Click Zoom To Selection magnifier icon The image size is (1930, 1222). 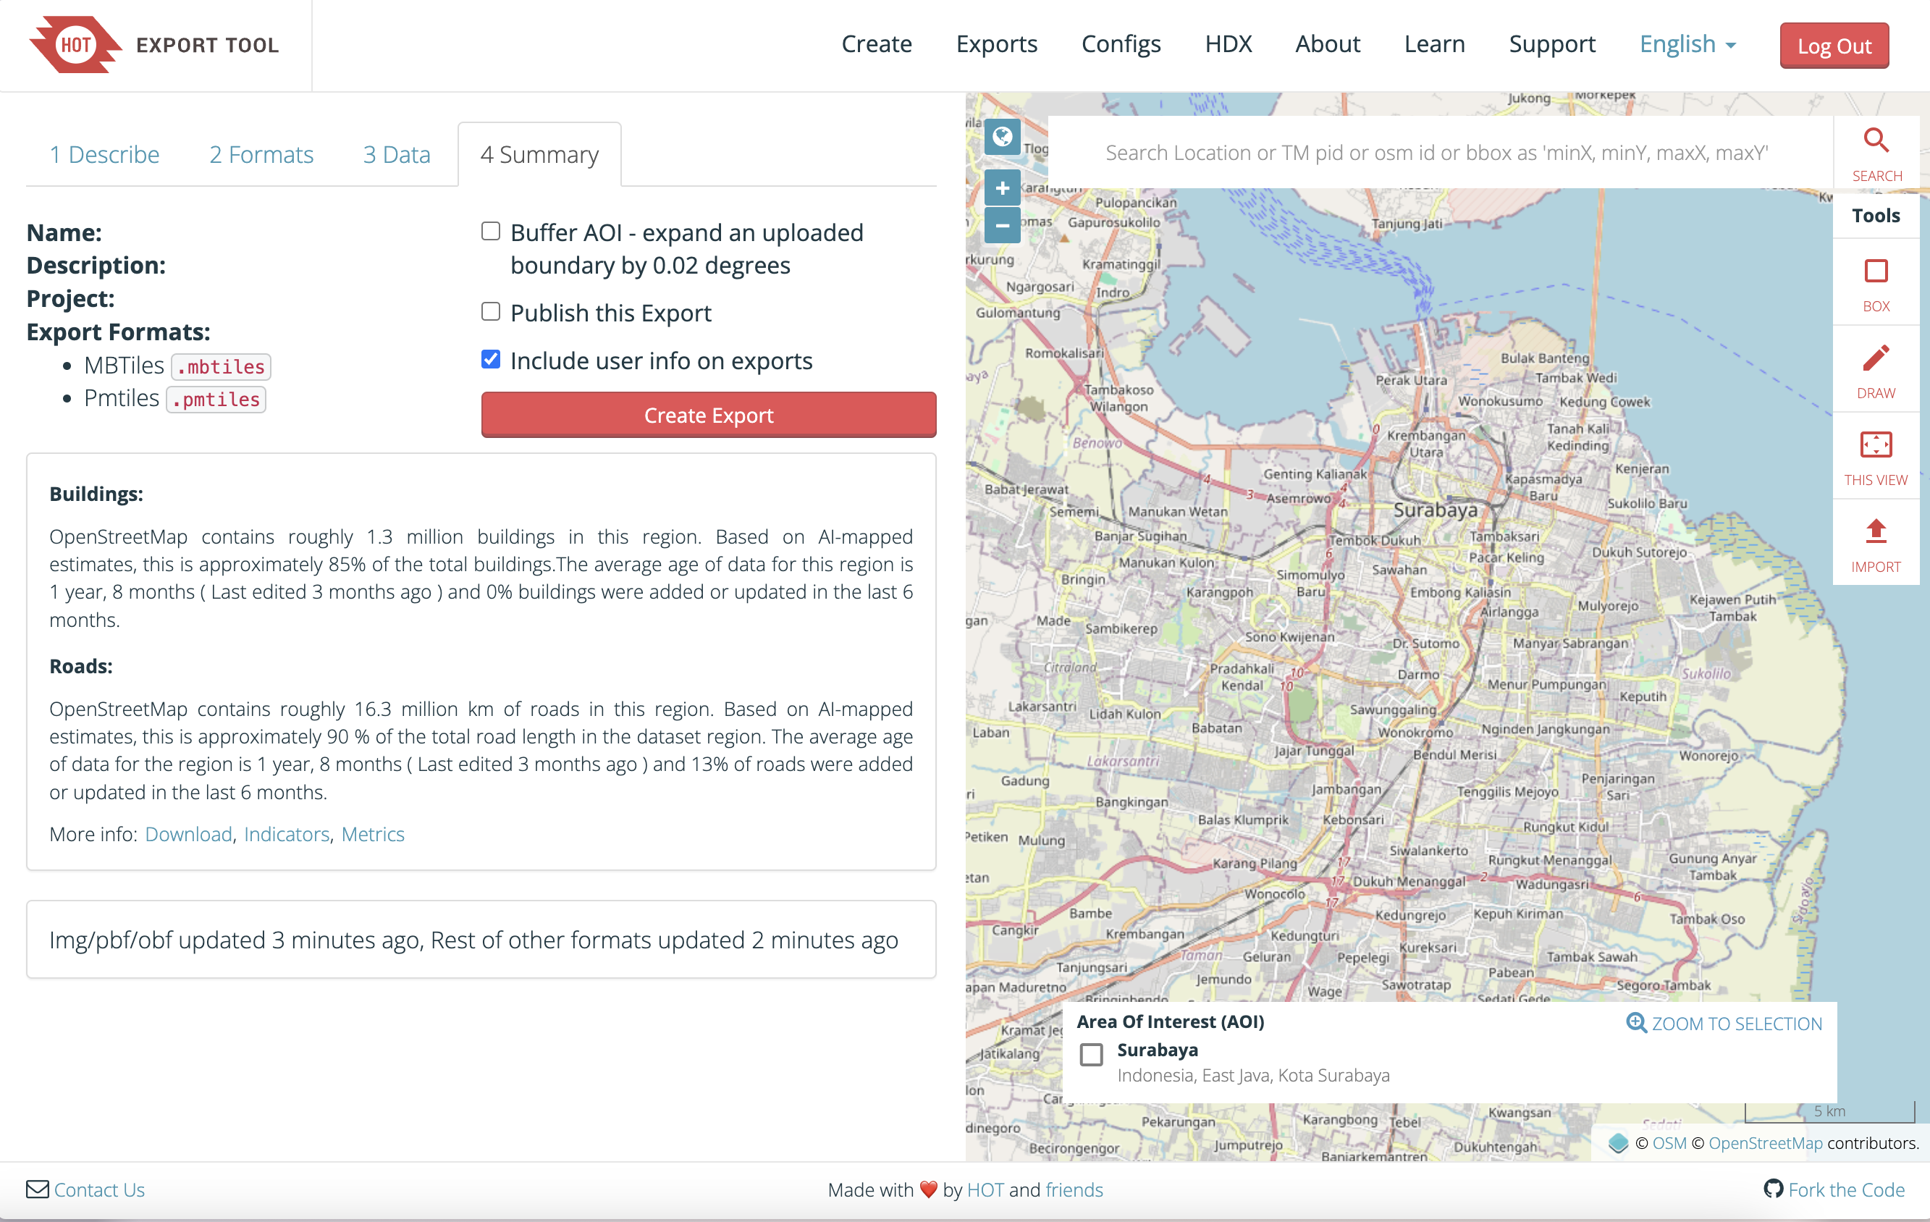coord(1636,1023)
